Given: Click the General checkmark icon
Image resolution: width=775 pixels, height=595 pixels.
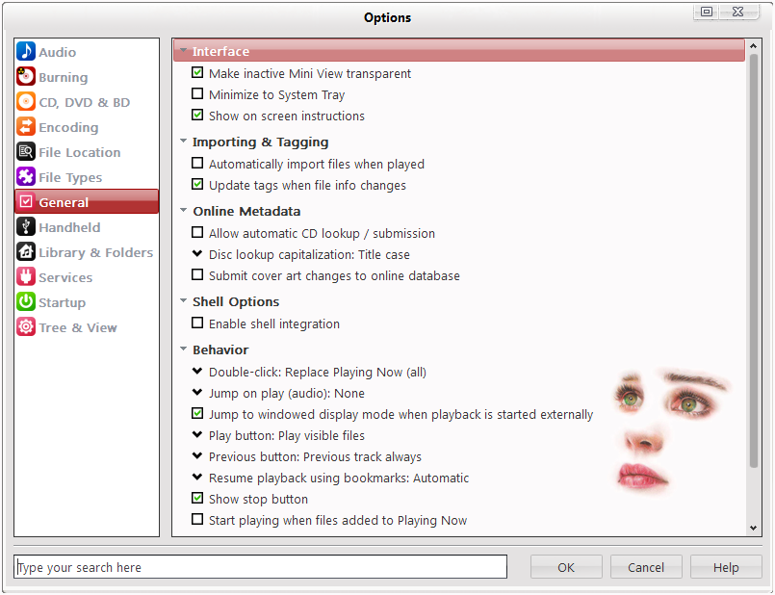Looking at the screenshot, I should point(26,201).
